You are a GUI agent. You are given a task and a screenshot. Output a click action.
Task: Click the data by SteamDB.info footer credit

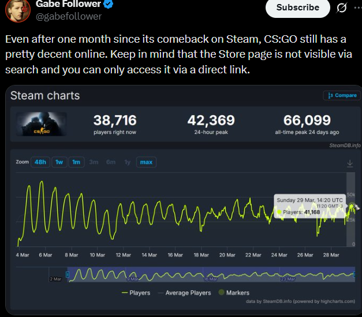tap(300, 301)
